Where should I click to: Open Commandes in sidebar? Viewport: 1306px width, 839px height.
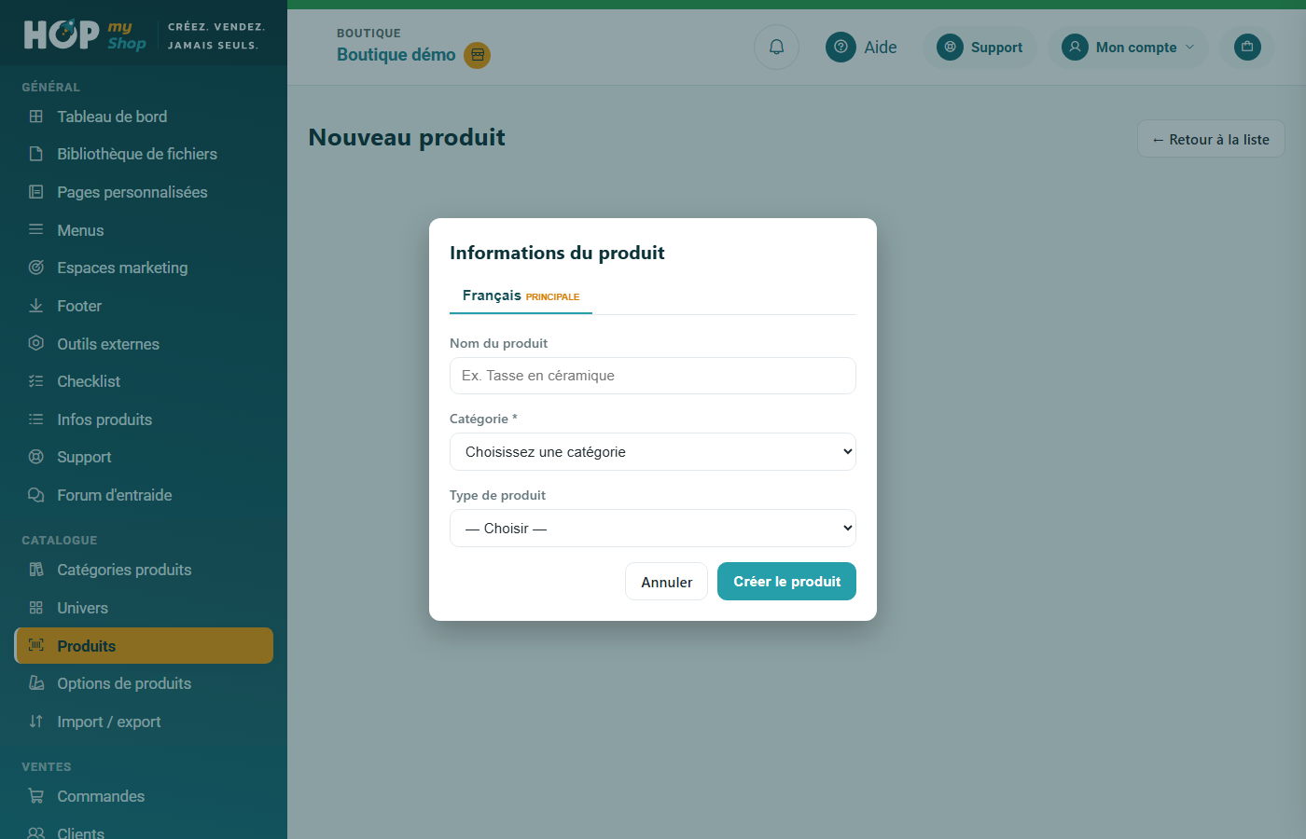pyautogui.click(x=144, y=796)
